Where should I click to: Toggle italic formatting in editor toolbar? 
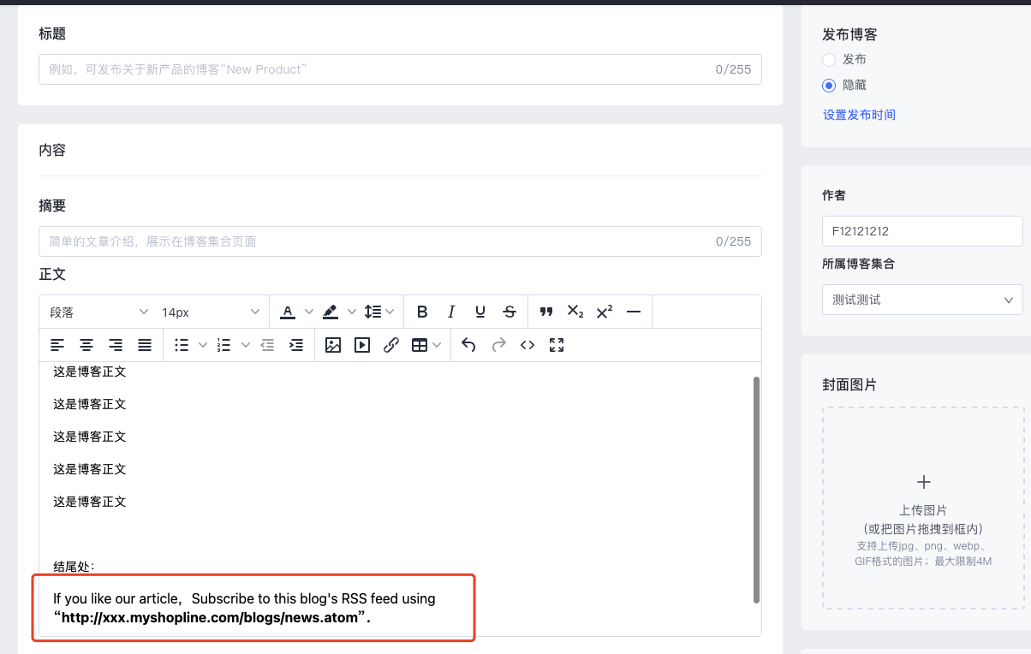tap(451, 312)
